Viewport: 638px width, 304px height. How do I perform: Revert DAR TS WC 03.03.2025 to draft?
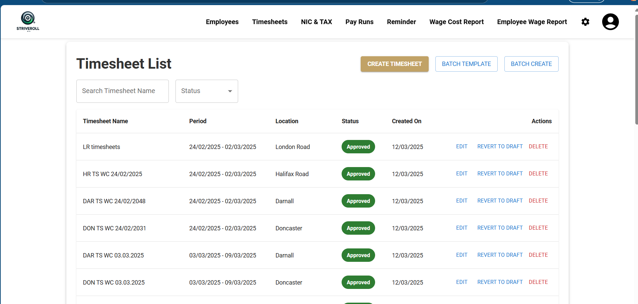[500, 255]
